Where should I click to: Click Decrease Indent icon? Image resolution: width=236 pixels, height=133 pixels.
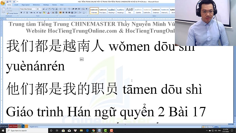coord(73,9)
